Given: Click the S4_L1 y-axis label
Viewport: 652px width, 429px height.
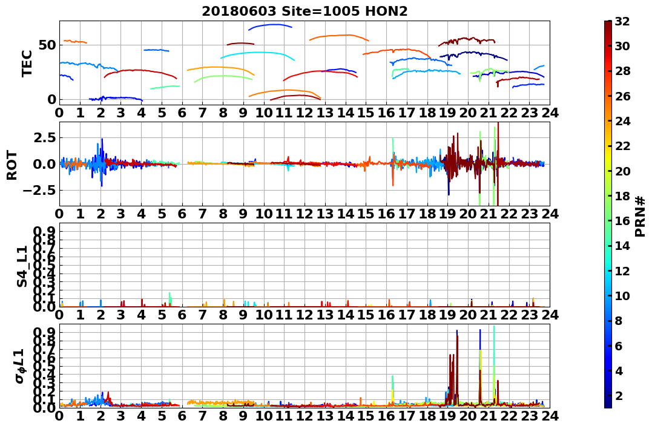Looking at the screenshot, I should [x=22, y=266].
